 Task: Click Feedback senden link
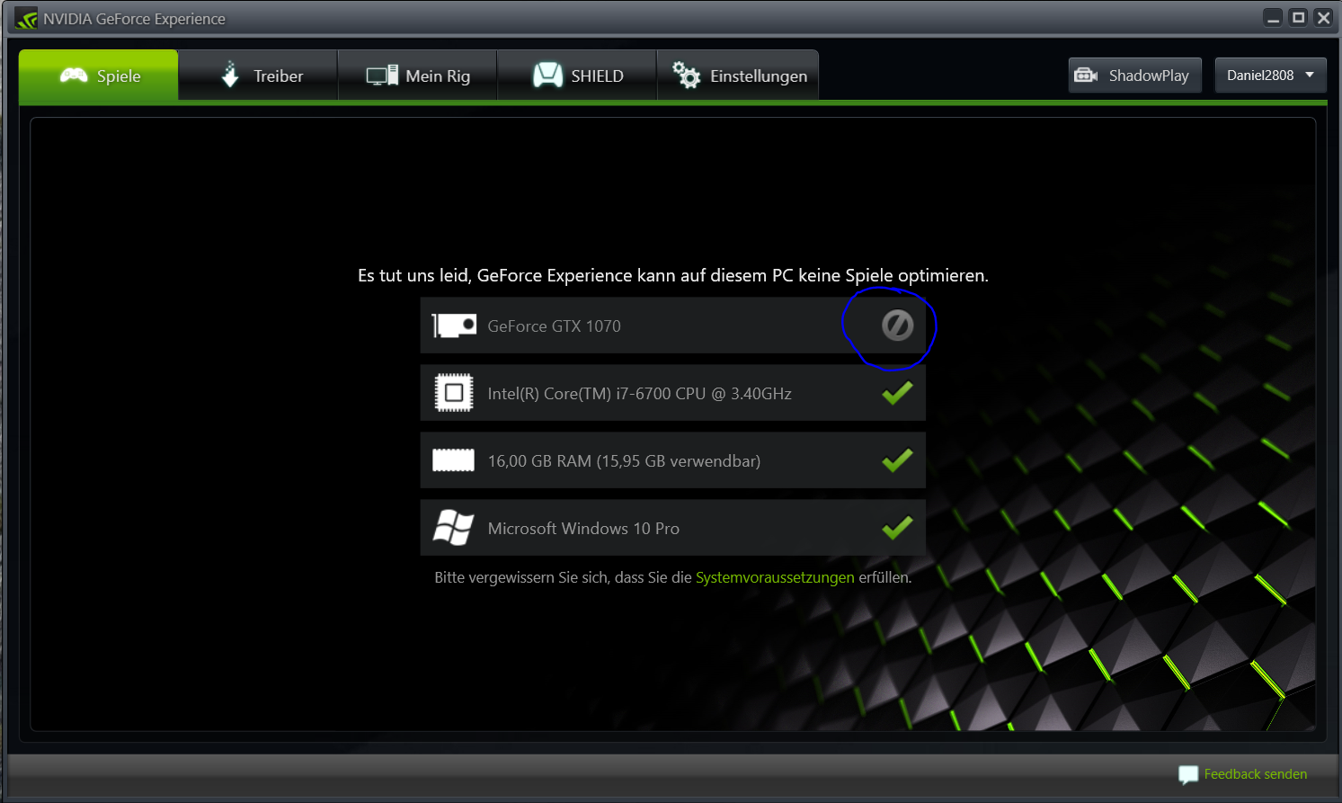pos(1256,774)
